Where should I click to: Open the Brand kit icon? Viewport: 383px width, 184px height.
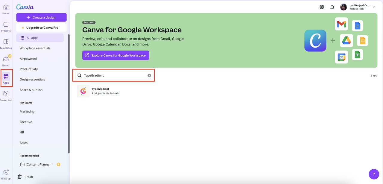[6, 59]
